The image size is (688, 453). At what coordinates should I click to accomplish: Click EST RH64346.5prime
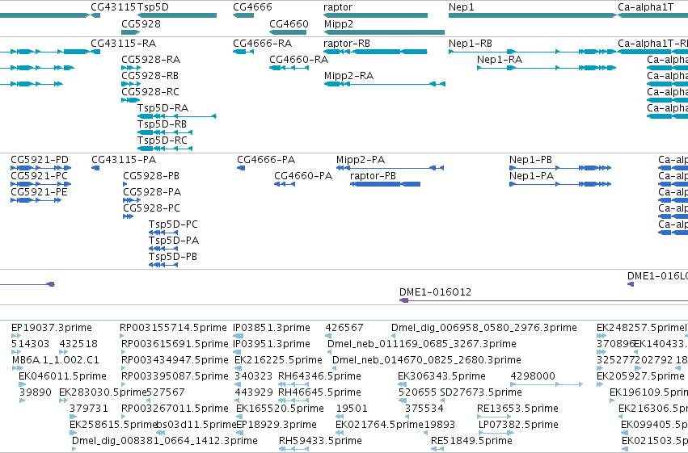319,377
